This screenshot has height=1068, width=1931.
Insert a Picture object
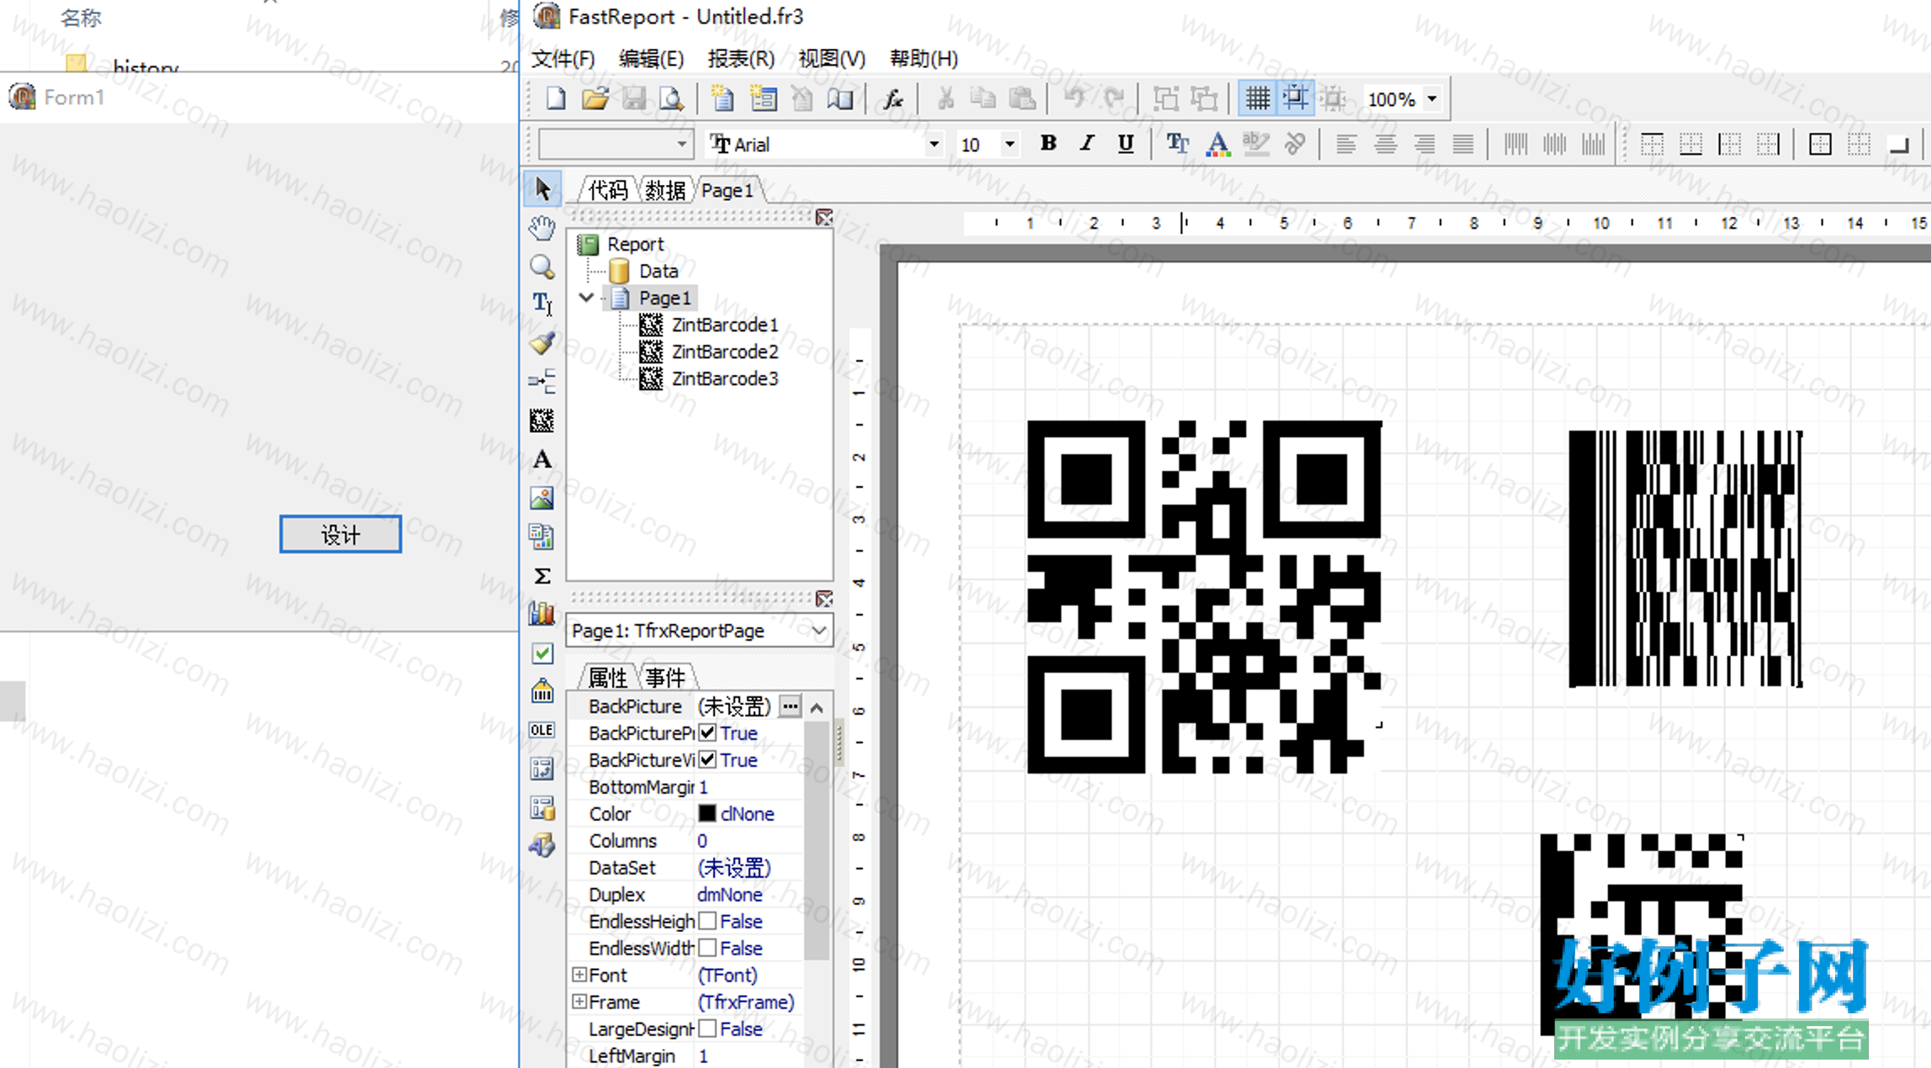point(542,498)
